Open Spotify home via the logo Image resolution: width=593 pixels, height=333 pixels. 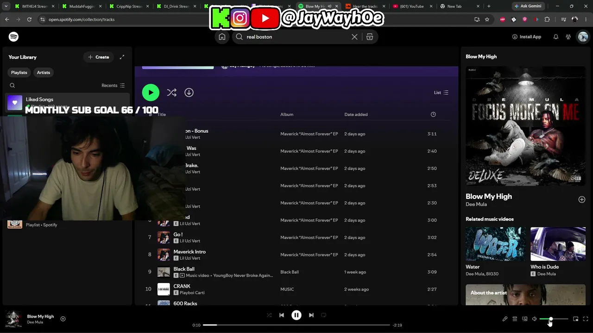point(13,37)
